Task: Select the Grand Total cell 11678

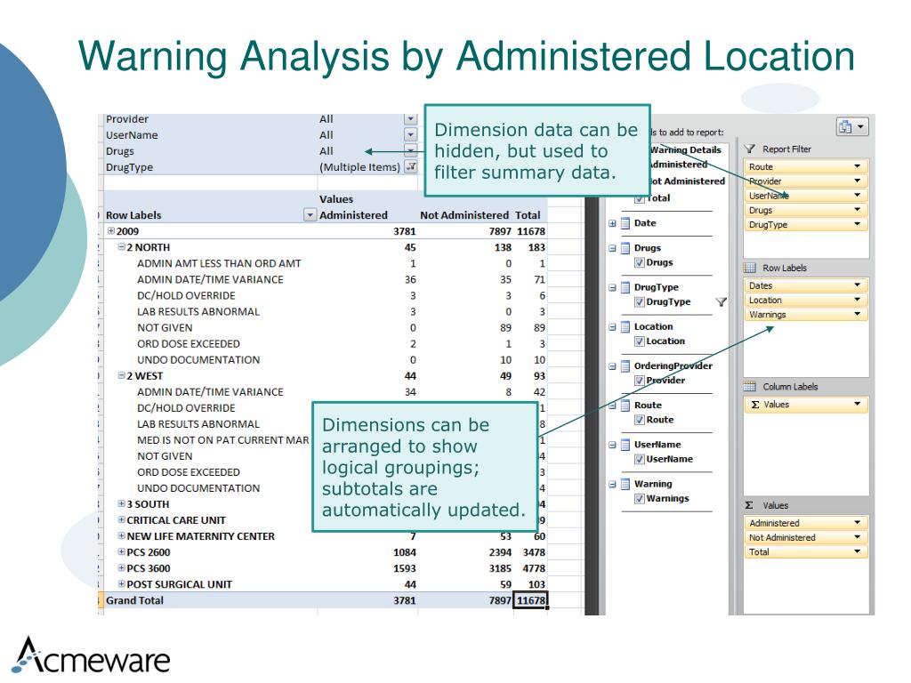Action: [530, 600]
